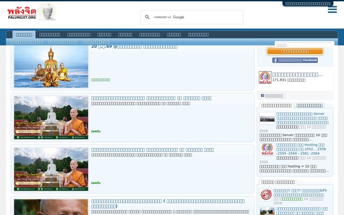Open the Hosting thread's Palungjit thumbnail
344x215 pixels.
click(x=267, y=149)
